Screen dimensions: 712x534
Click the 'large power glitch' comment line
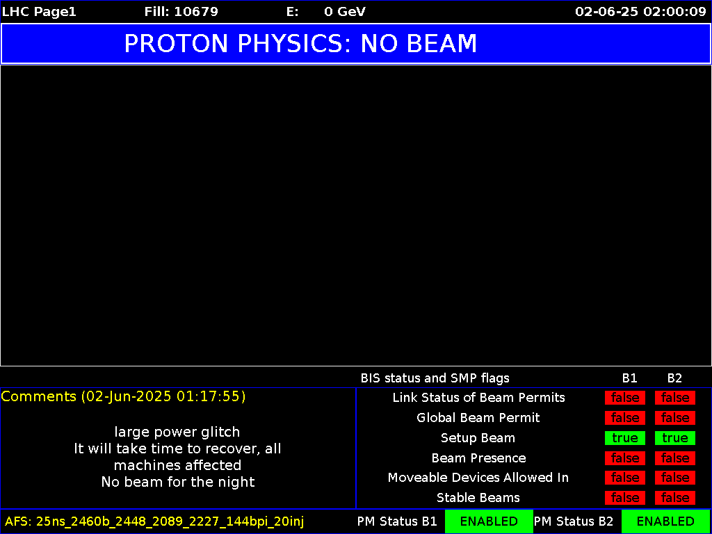click(177, 431)
